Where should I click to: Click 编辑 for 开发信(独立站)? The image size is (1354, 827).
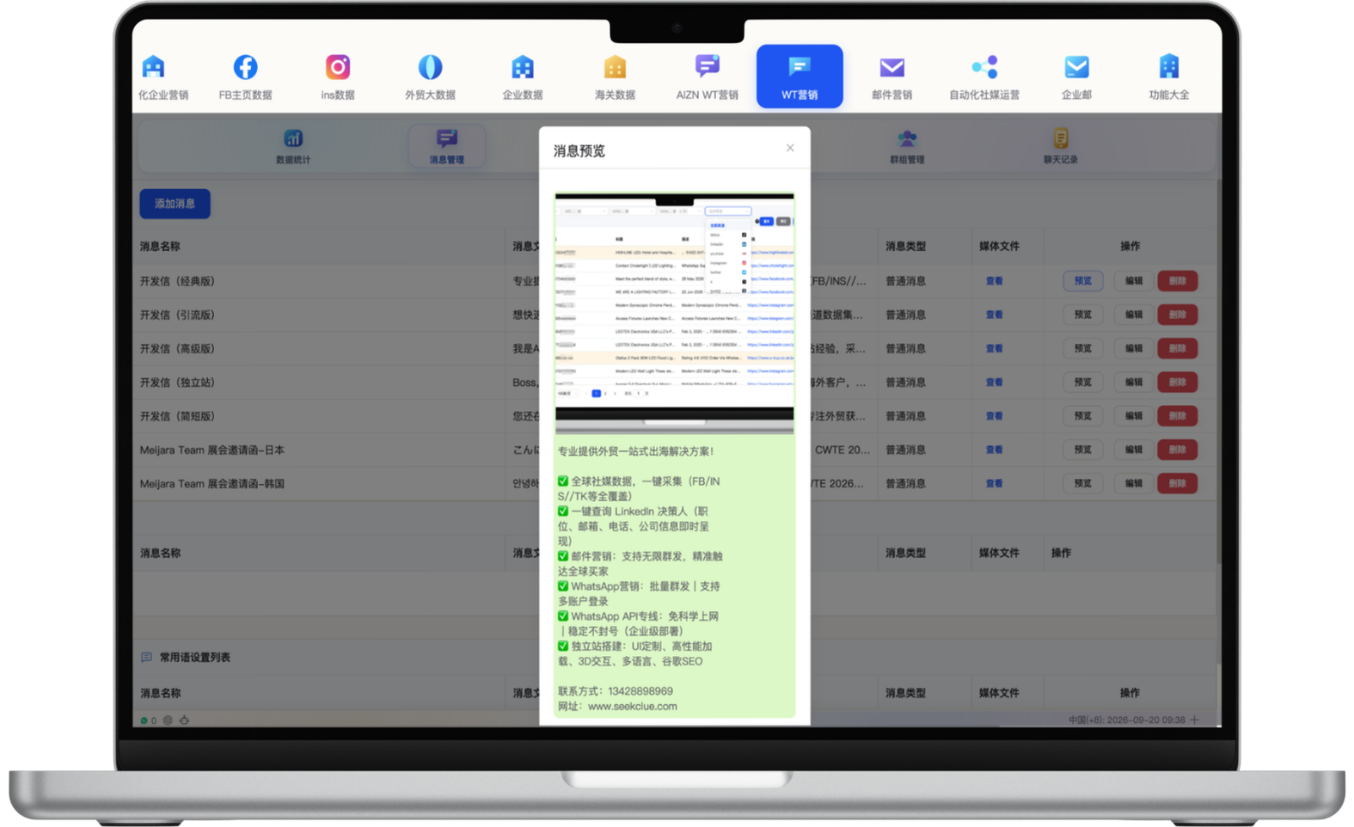coord(1134,383)
